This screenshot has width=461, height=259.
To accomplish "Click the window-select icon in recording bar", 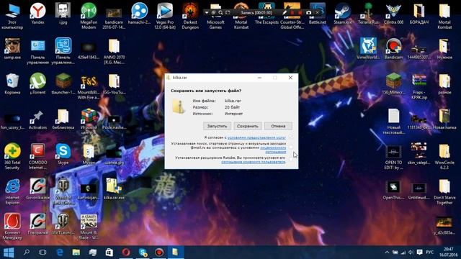I will click(x=213, y=13).
